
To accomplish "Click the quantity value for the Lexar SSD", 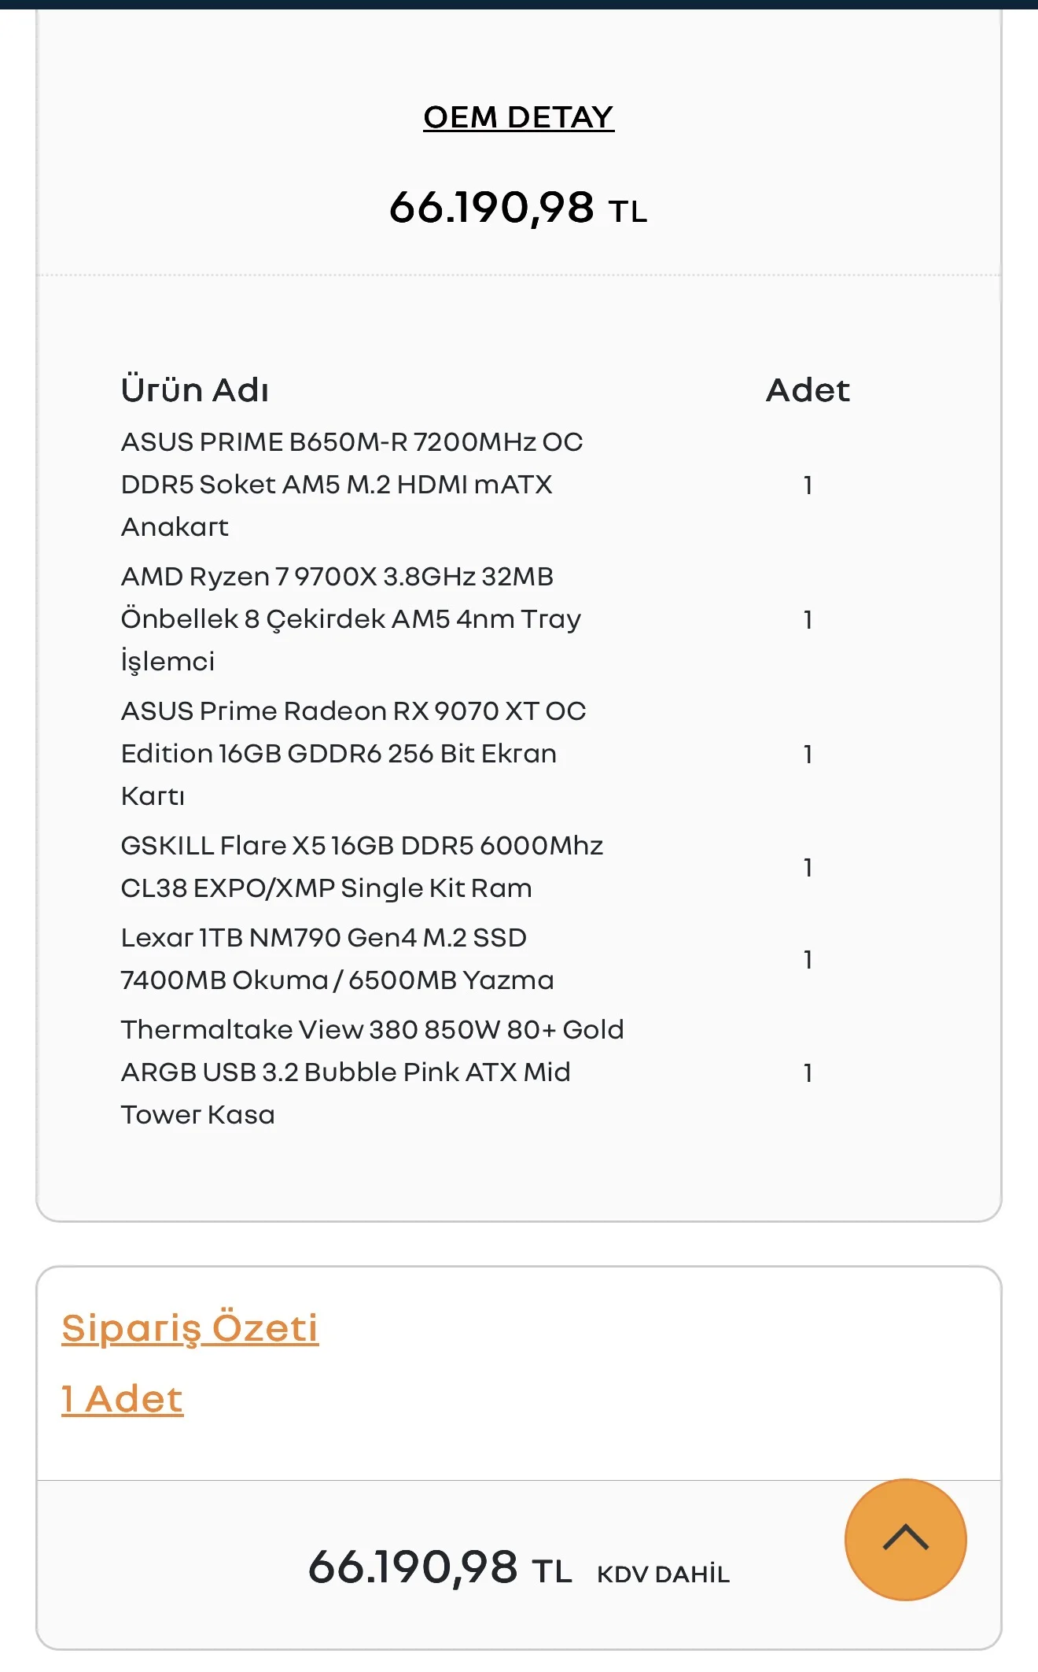I will [x=808, y=959].
